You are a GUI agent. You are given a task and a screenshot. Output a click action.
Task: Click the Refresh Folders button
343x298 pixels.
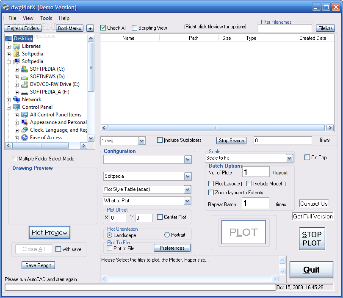click(x=23, y=28)
